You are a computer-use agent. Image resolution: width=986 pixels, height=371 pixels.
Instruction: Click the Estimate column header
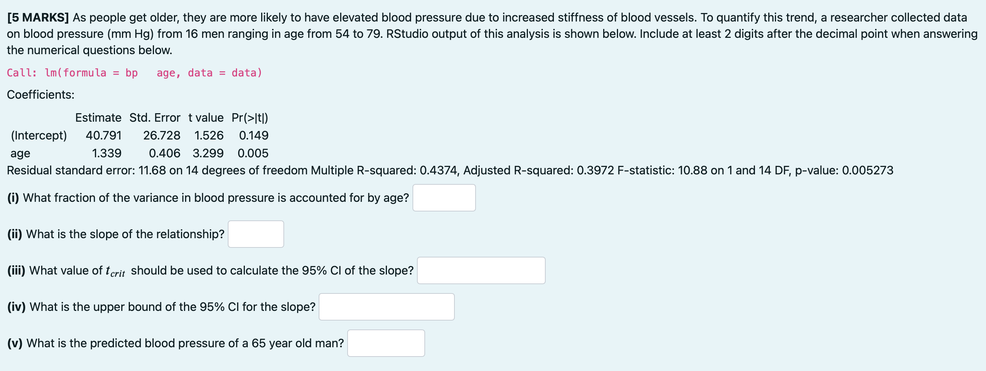coord(98,118)
